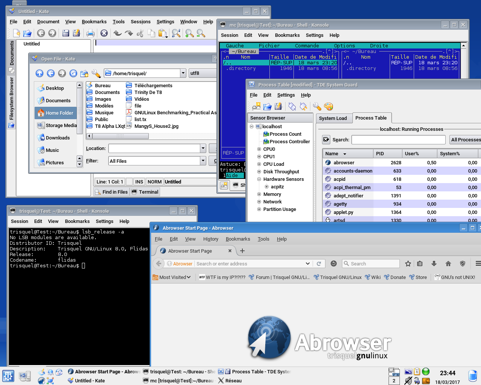Click the New document icon in Kate toolbar
Image resolution: width=481 pixels, height=385 pixels.
coord(17,33)
